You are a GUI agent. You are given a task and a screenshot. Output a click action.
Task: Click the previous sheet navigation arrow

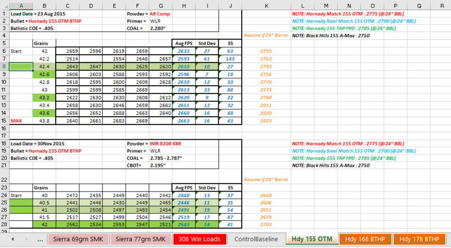(12, 239)
